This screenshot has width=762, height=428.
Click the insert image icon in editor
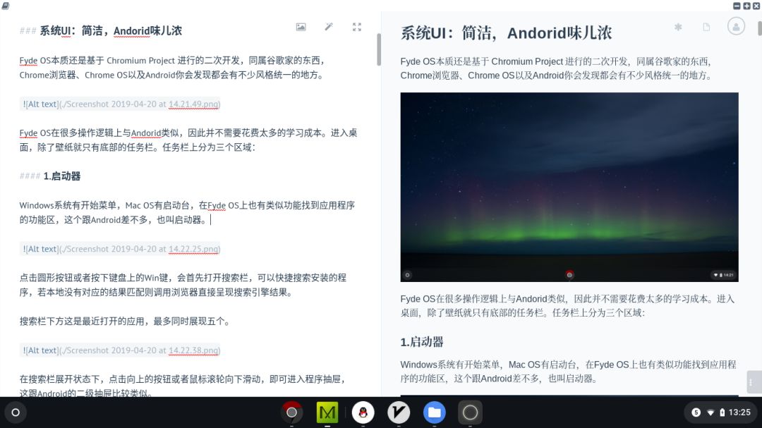point(301,27)
